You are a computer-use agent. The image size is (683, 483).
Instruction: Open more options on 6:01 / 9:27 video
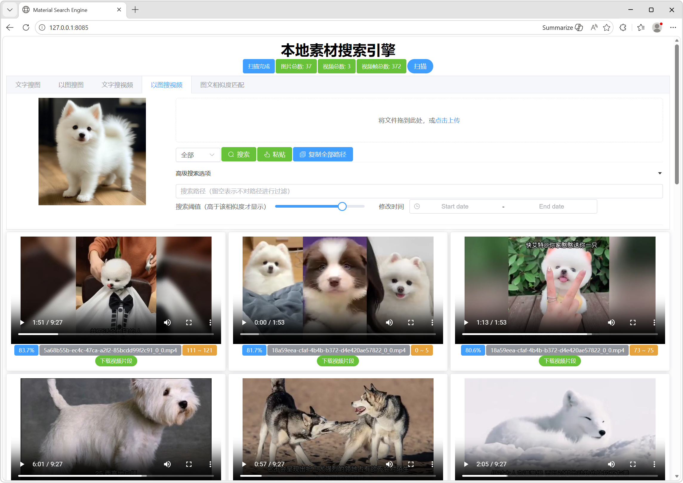(210, 464)
